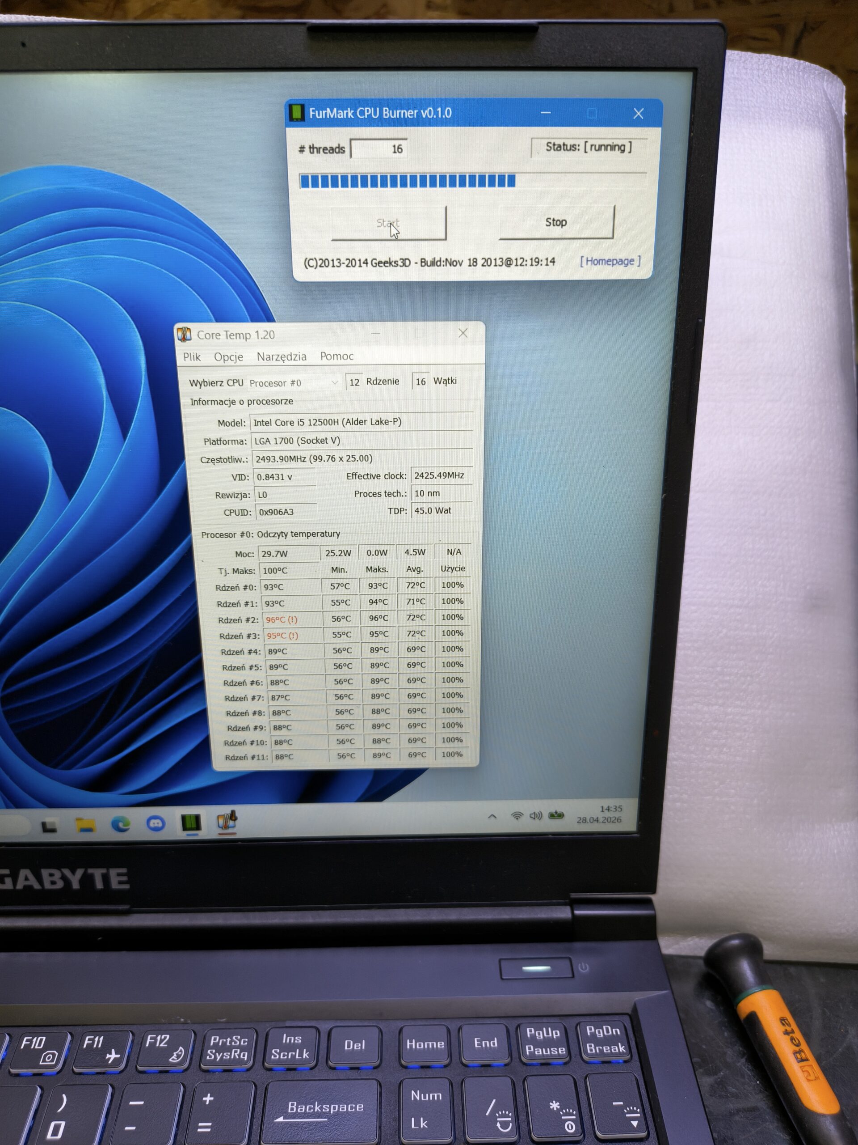Click the 4.5W power reading
Viewport: 858px width, 1145px height.
pos(415,552)
